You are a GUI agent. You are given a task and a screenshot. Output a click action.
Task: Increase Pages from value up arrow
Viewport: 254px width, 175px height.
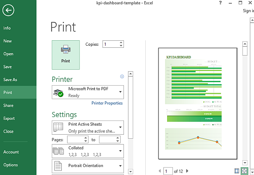(86, 138)
